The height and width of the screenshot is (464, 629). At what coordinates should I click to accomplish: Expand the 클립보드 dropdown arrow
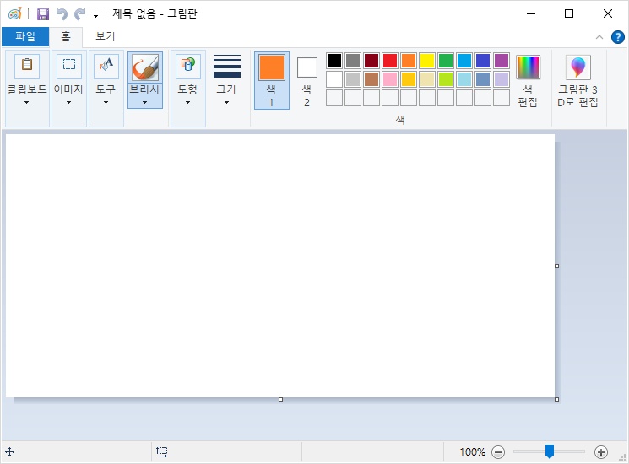(26, 103)
